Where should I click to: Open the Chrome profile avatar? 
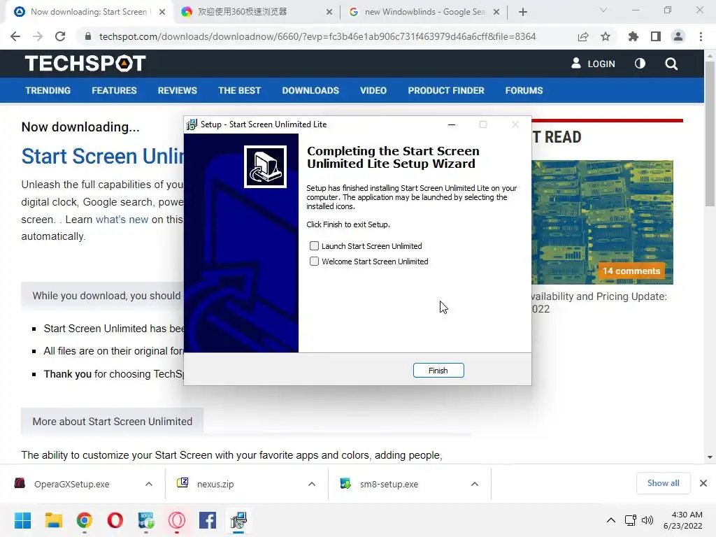pyautogui.click(x=678, y=36)
